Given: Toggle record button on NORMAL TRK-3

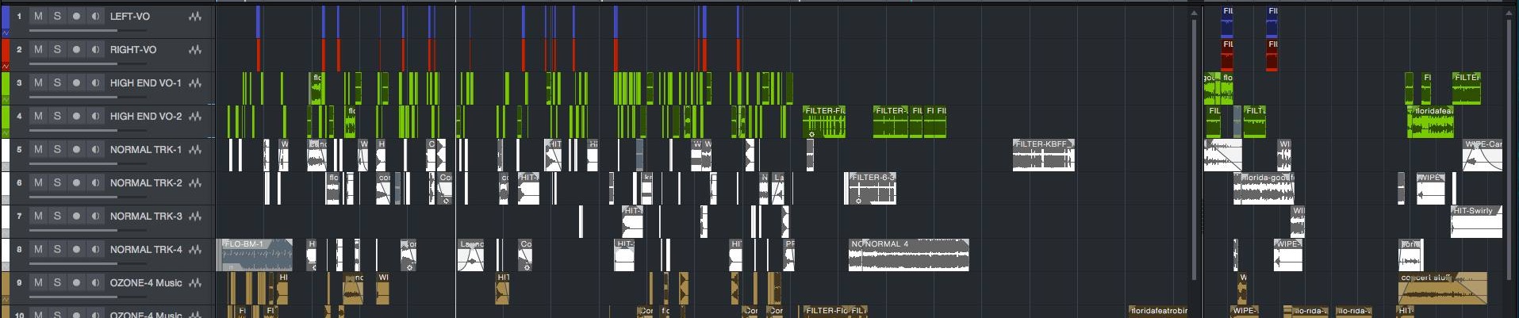Looking at the screenshot, I should pyautogui.click(x=76, y=216).
